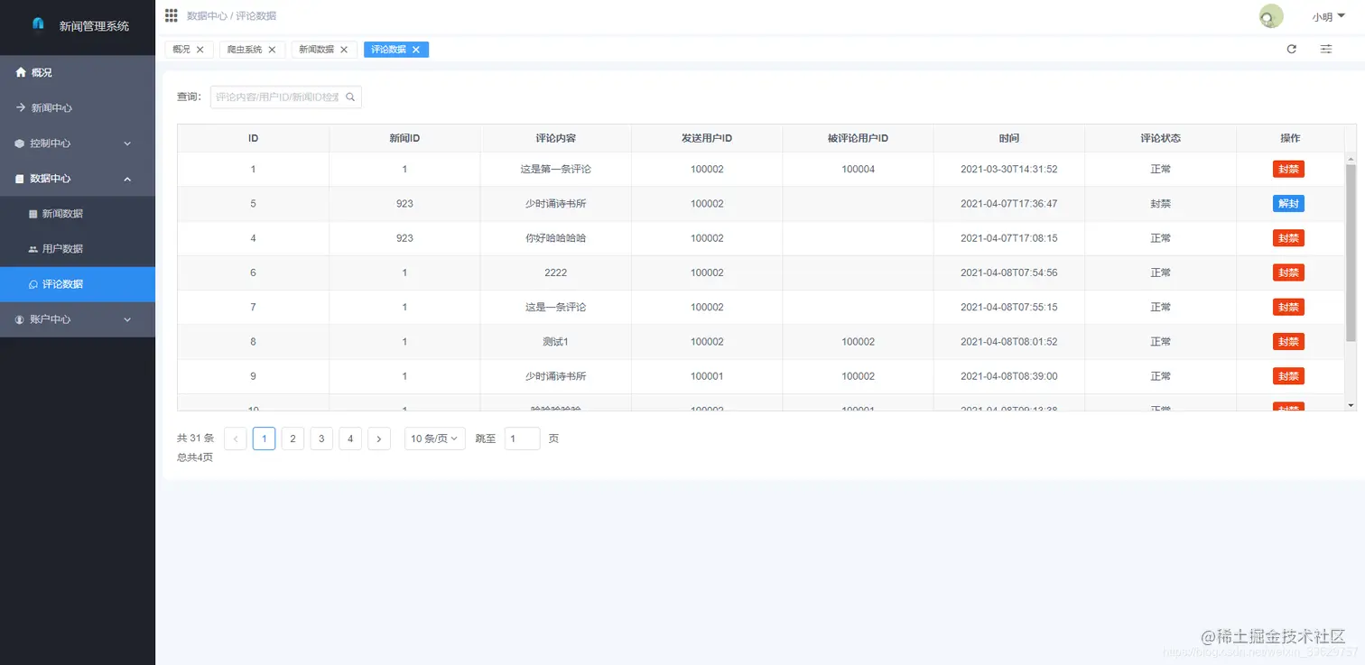Click the user avatar picture

1271,16
